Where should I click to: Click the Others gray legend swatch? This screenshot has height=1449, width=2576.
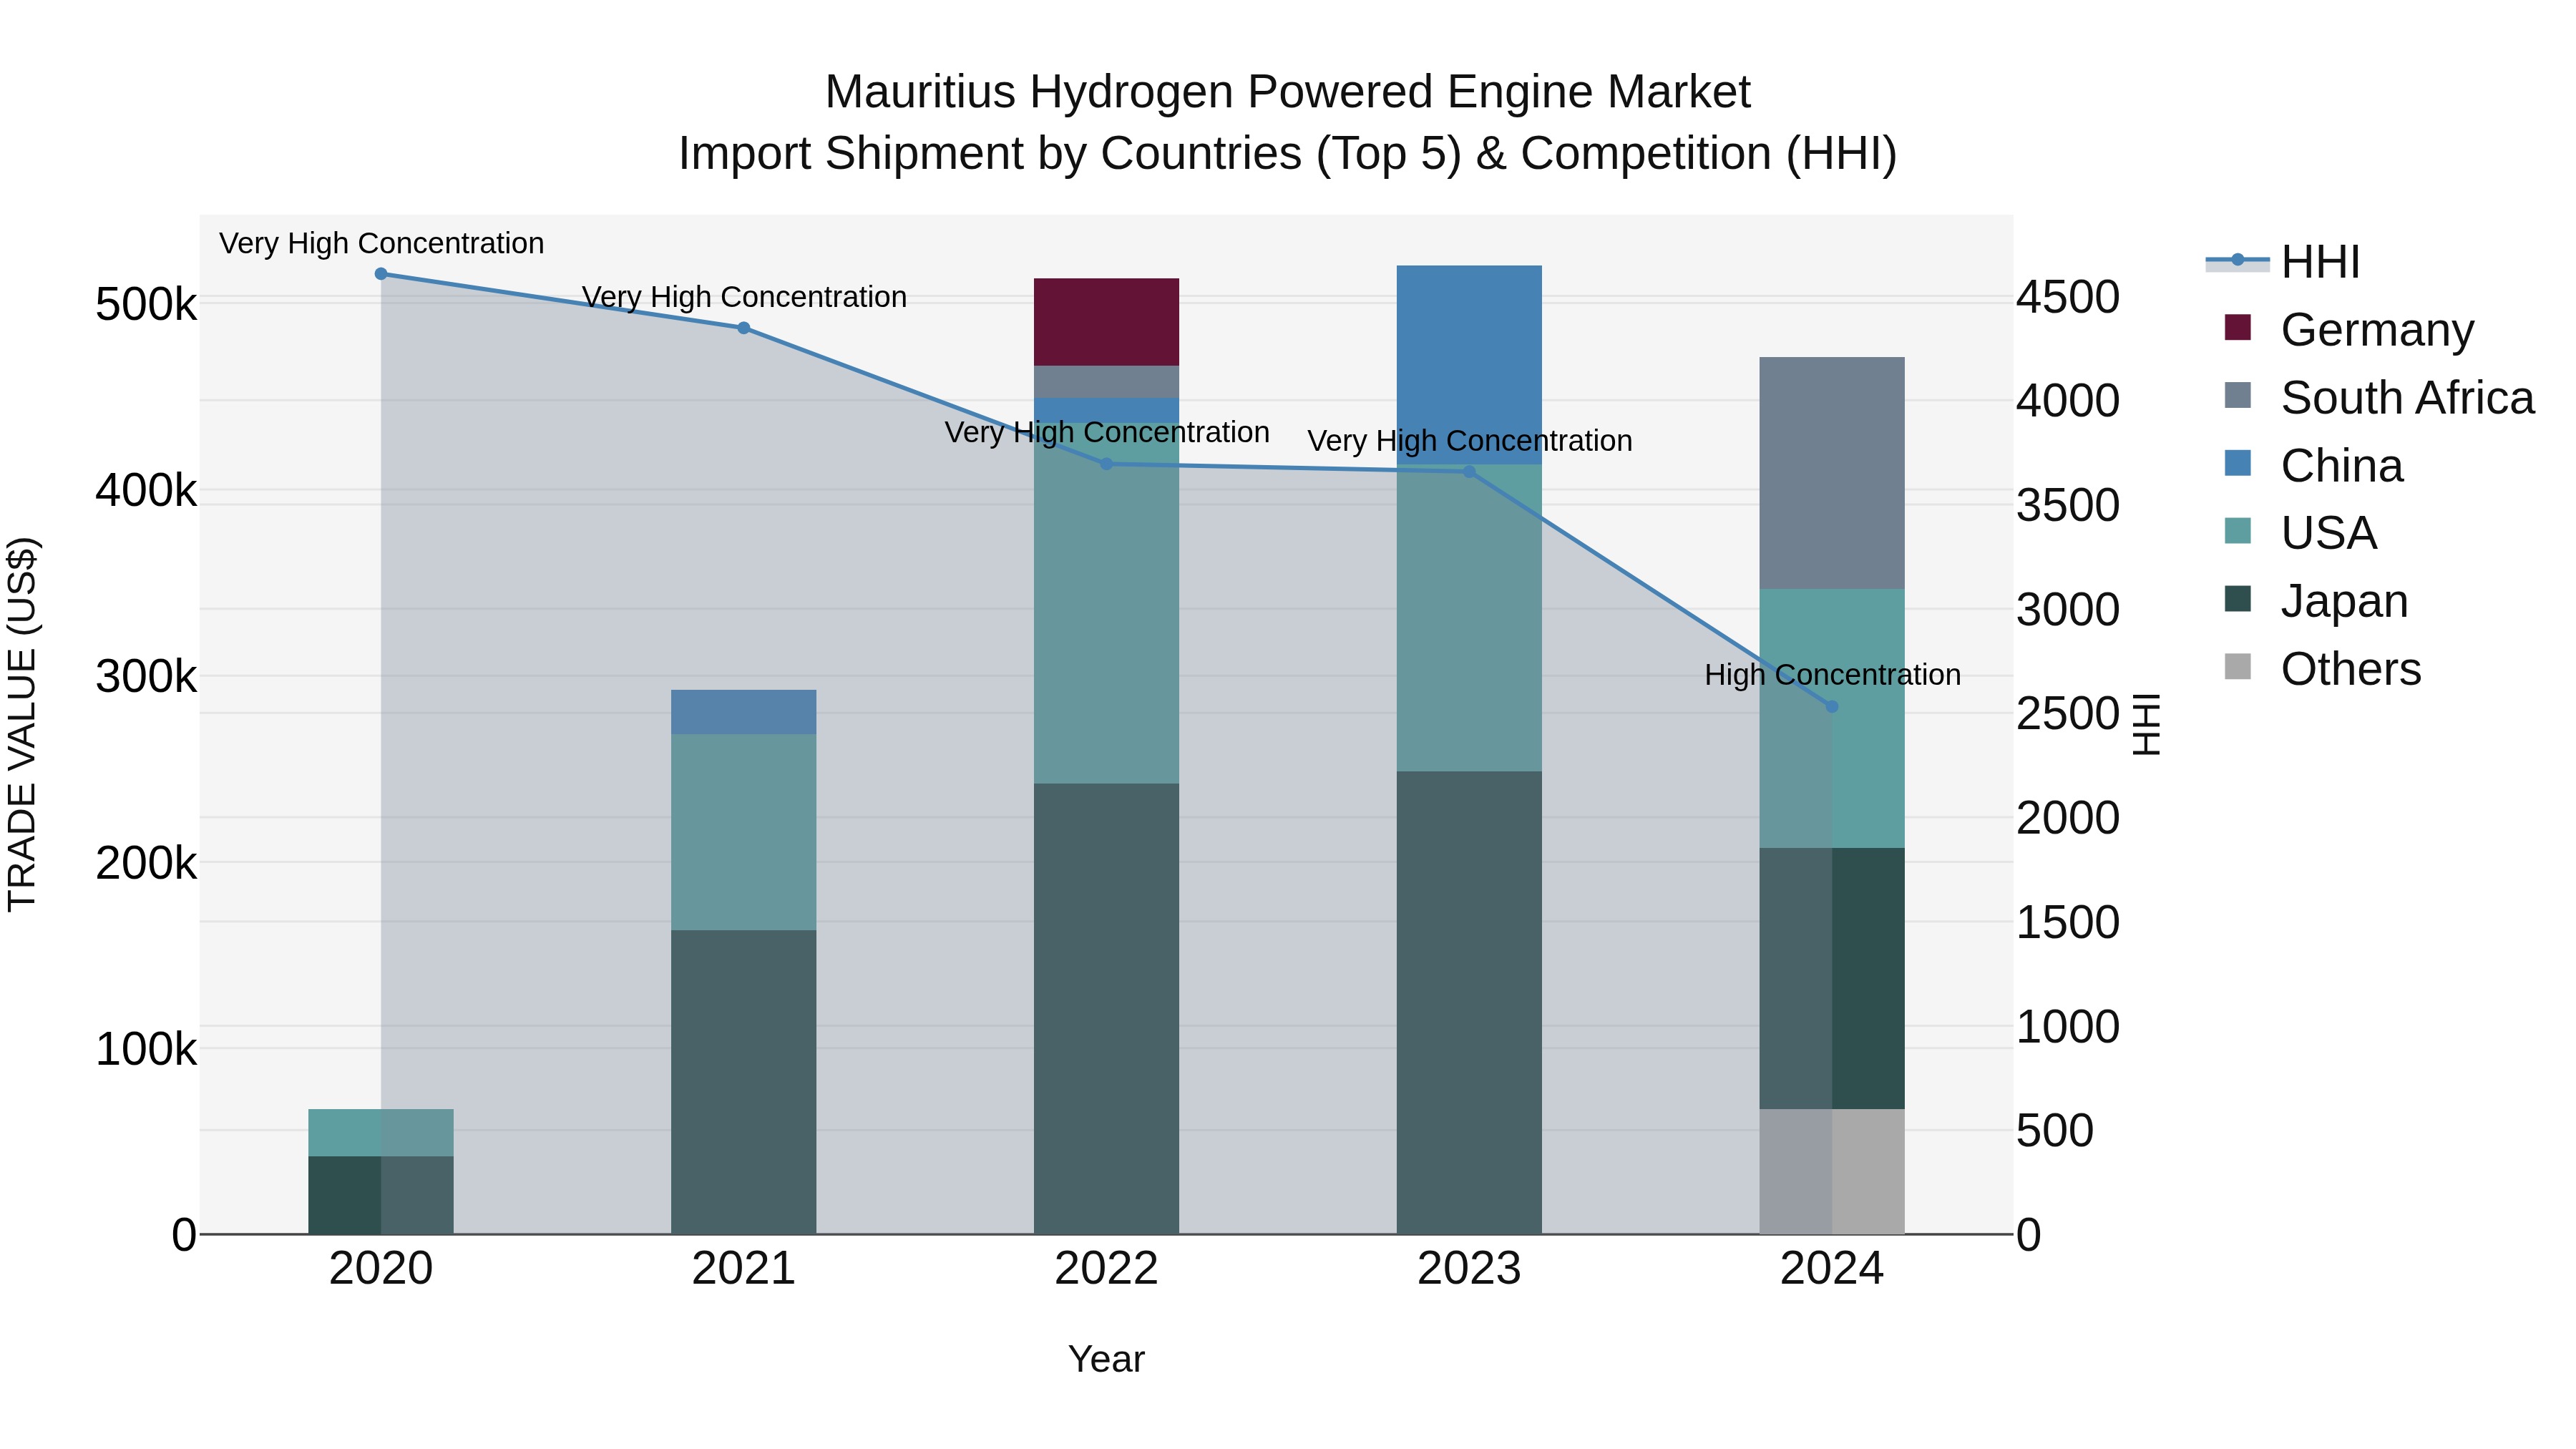(2238, 667)
